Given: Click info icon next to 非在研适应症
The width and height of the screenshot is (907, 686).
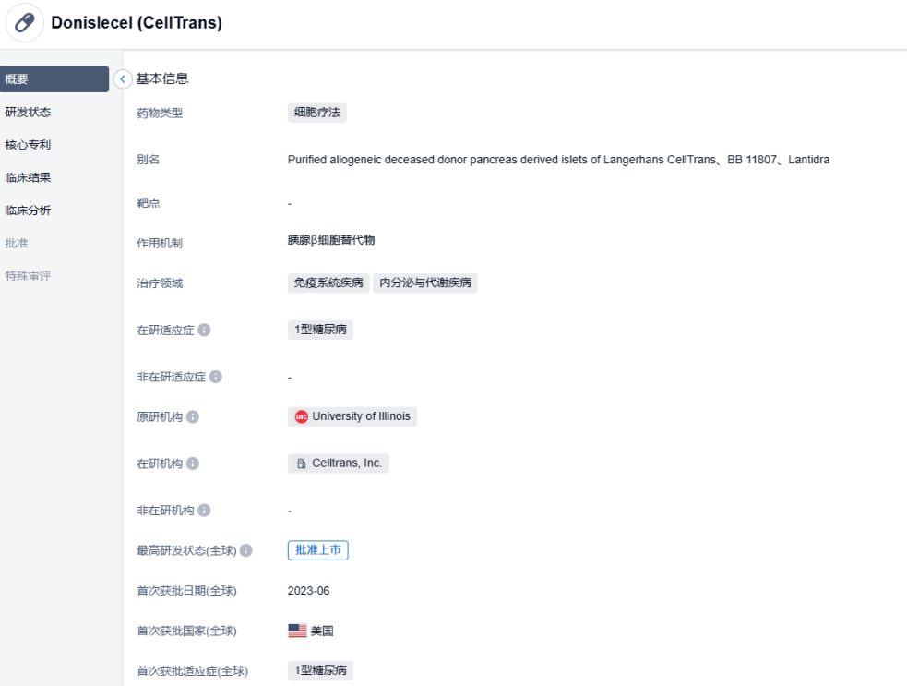Looking at the screenshot, I should tap(215, 377).
